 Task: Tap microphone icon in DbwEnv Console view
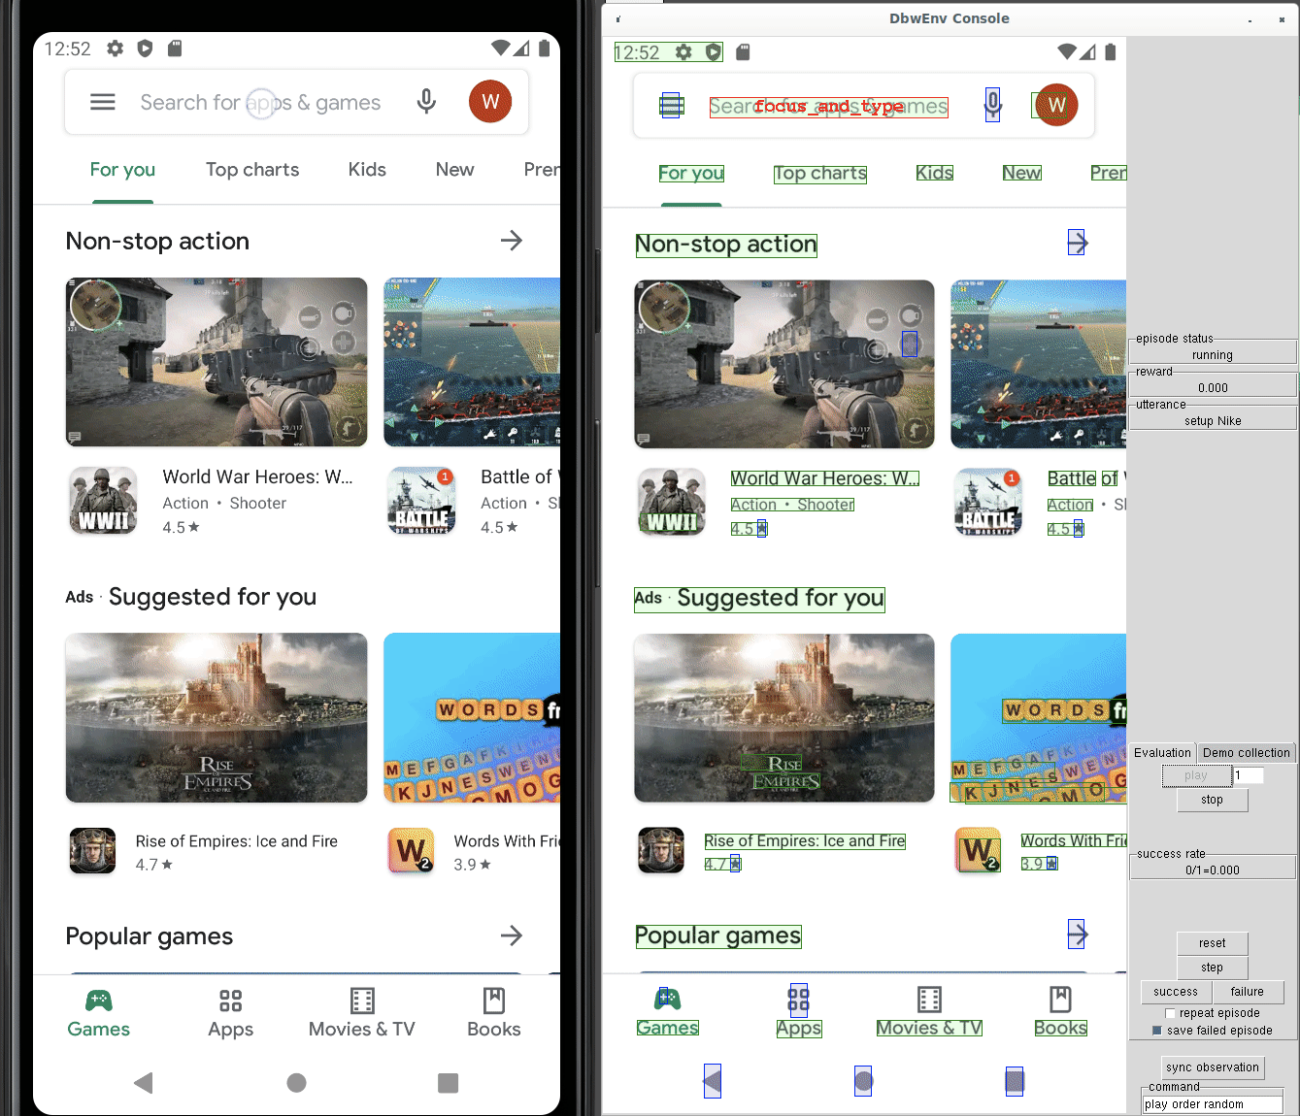pyautogui.click(x=992, y=105)
